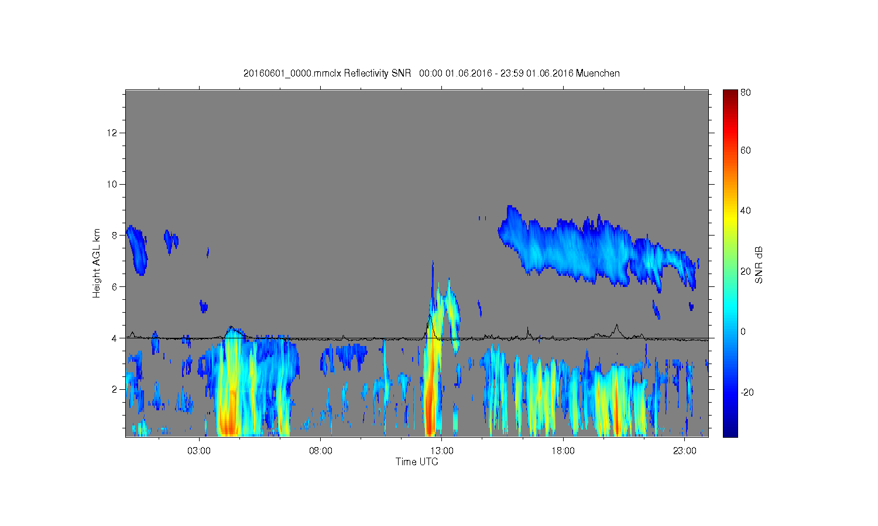Click the height tick label '2'
This screenshot has width=878, height=526.
click(115, 389)
